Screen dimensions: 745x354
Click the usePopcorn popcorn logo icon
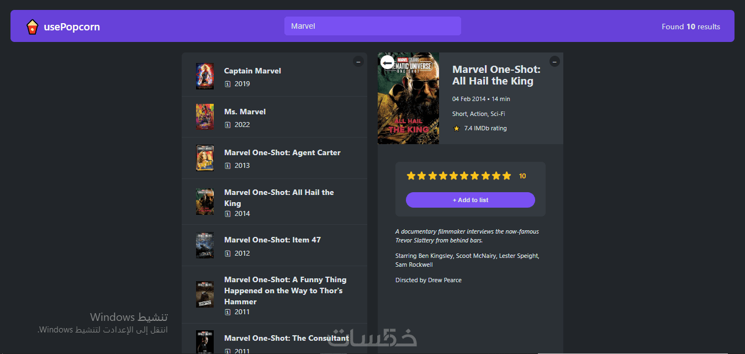coord(33,27)
